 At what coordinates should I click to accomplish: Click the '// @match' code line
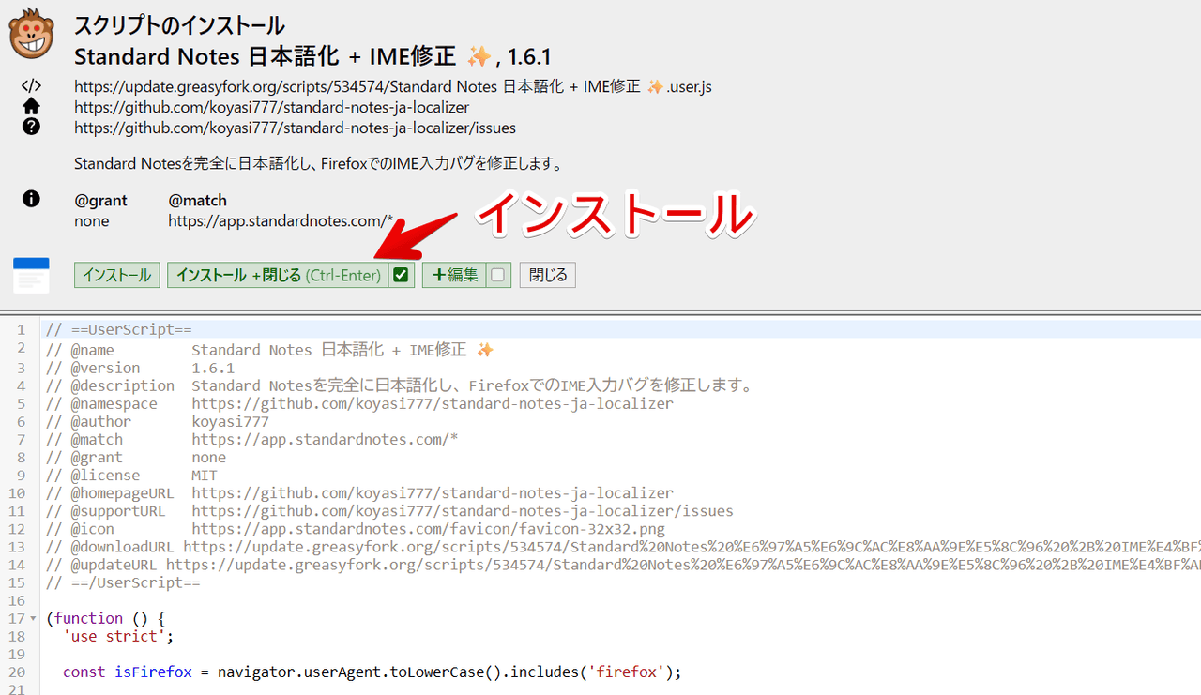click(252, 439)
